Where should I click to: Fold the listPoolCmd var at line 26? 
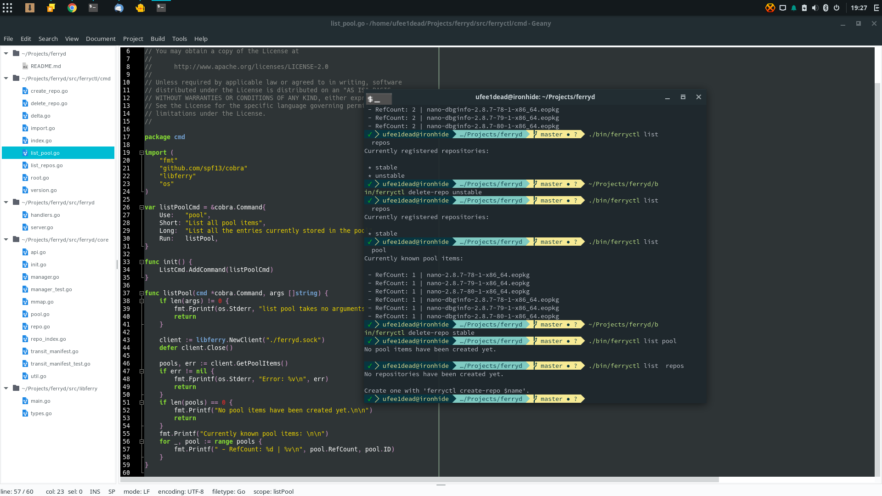coord(141,207)
